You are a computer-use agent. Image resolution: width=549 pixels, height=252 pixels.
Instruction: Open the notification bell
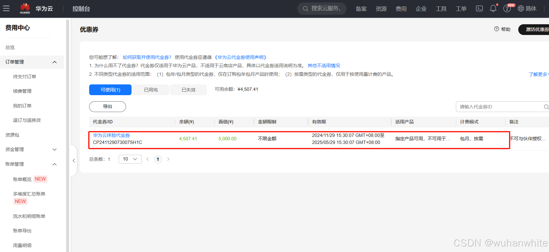(x=493, y=9)
